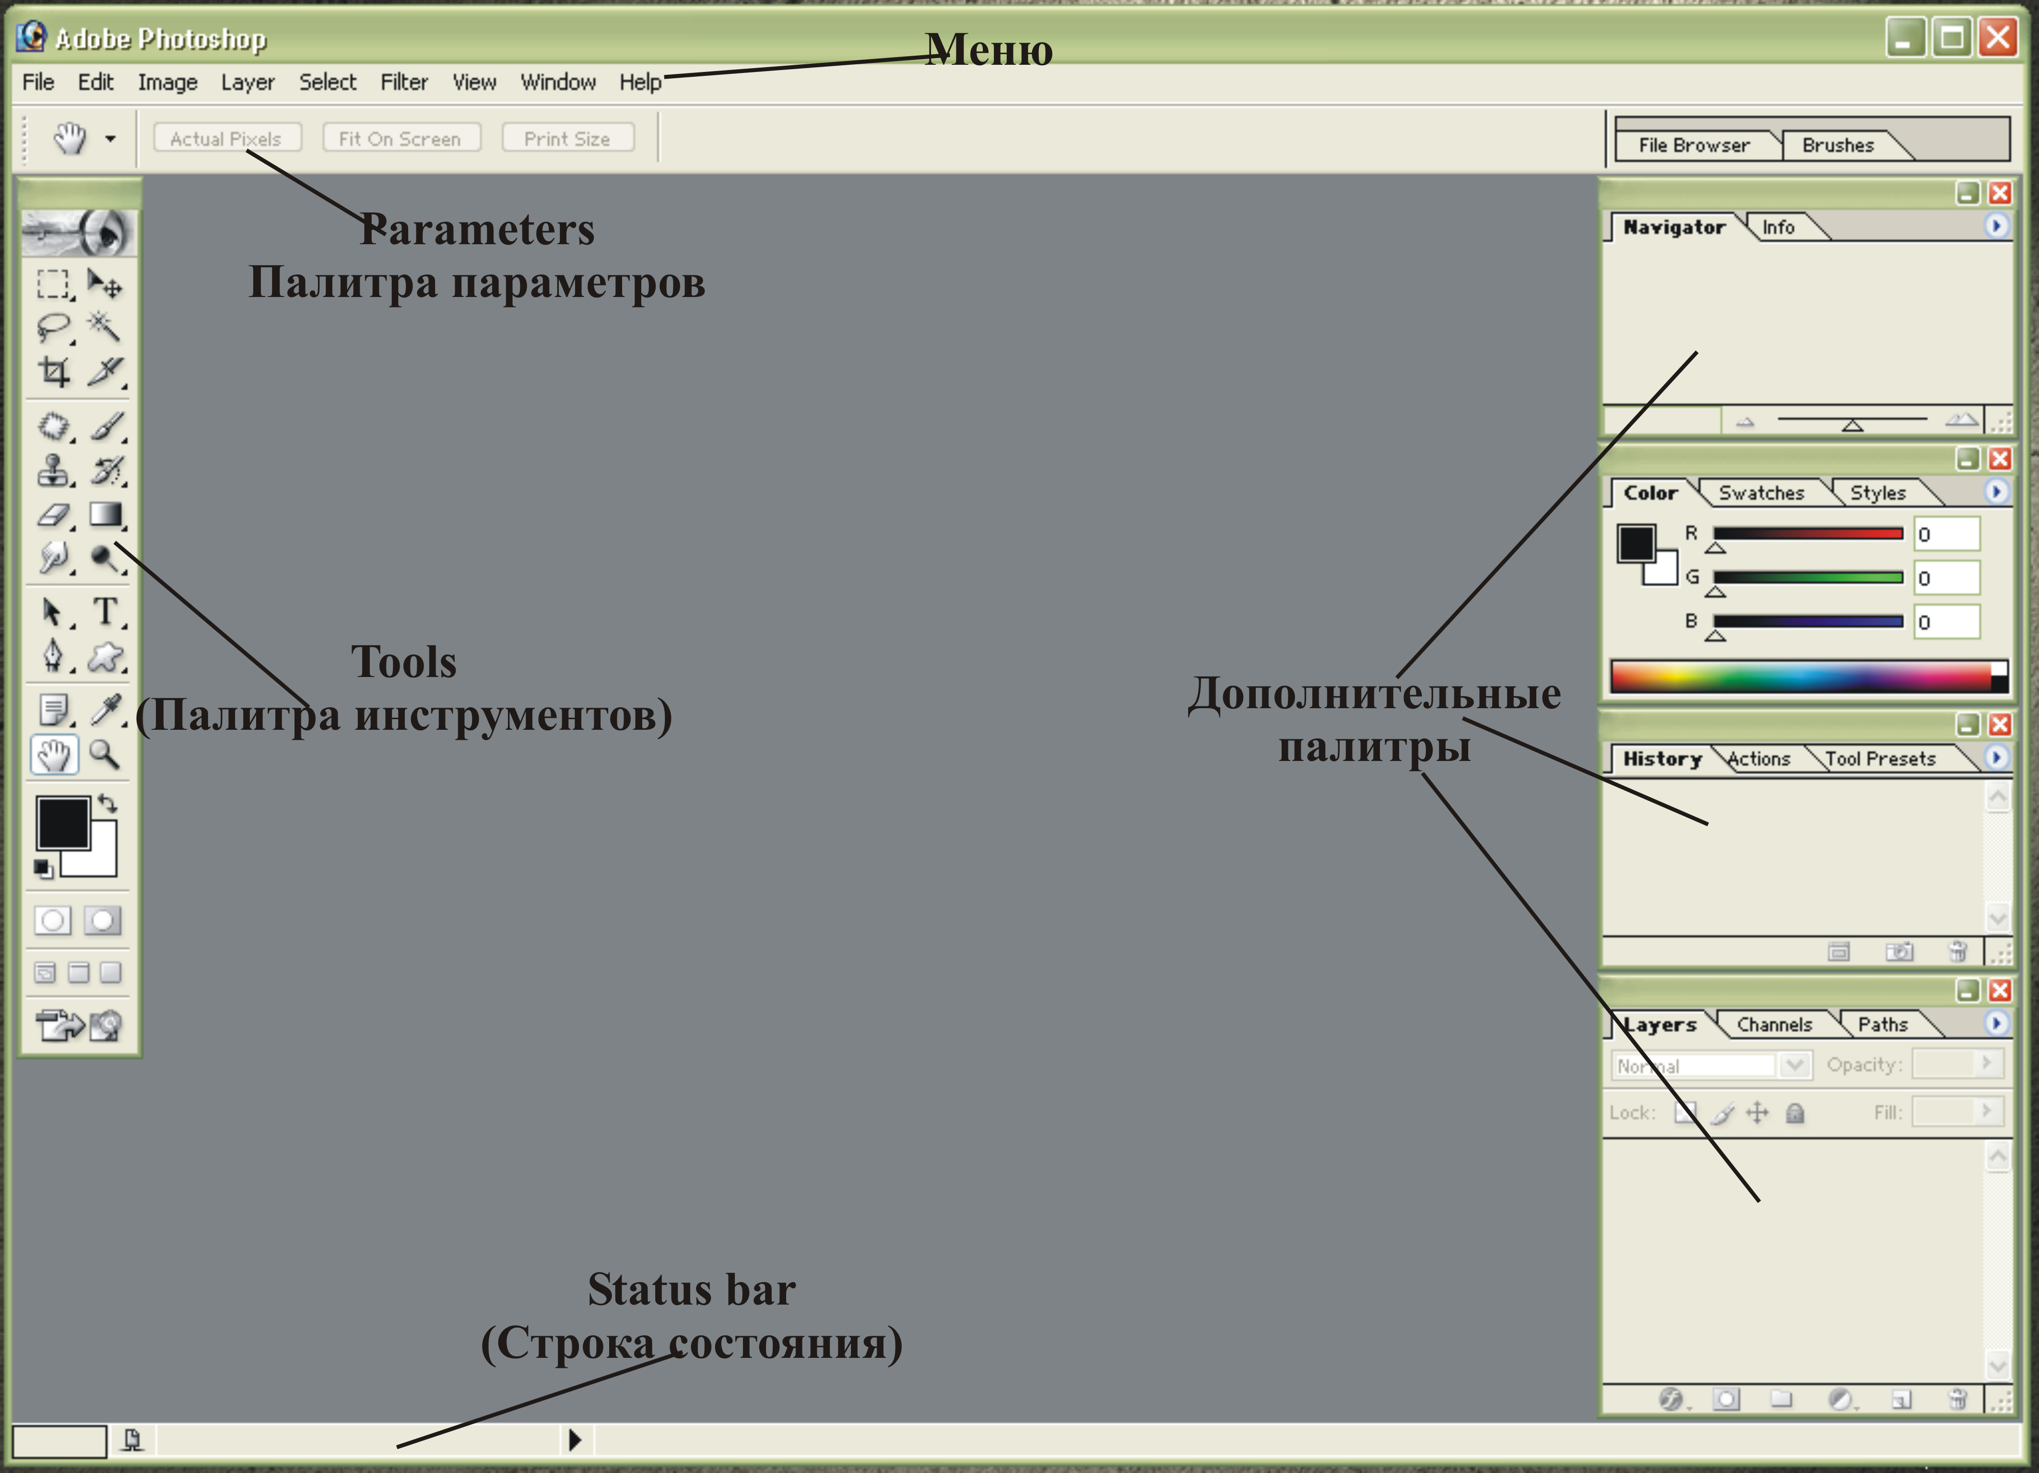
Task: Open the Fill slider arrow
Action: (1987, 1112)
